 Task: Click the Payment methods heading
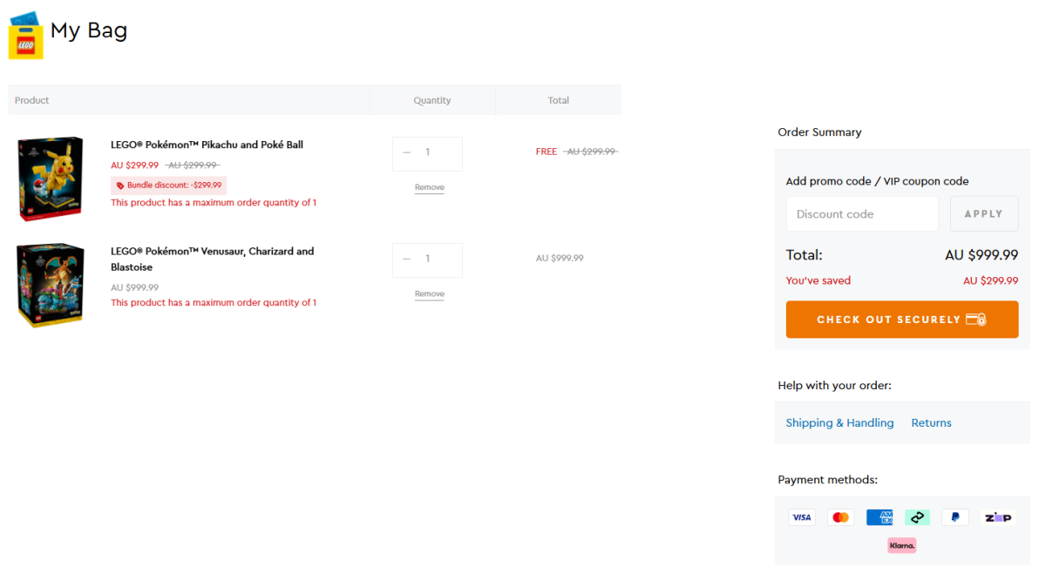tap(827, 480)
